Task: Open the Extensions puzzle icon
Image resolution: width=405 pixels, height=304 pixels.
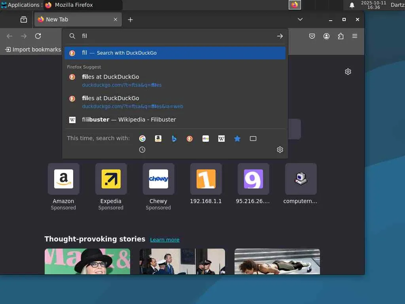Action: (x=341, y=36)
